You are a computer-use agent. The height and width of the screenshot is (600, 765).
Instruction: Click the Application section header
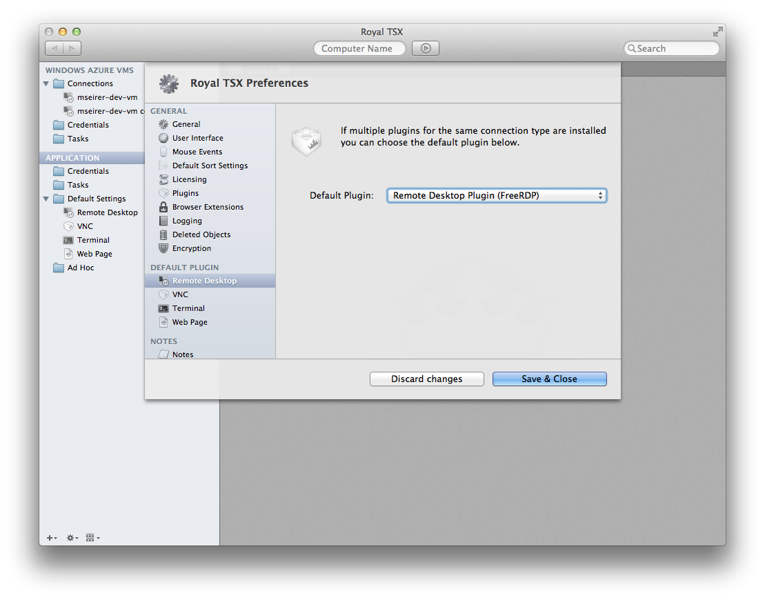click(x=72, y=158)
